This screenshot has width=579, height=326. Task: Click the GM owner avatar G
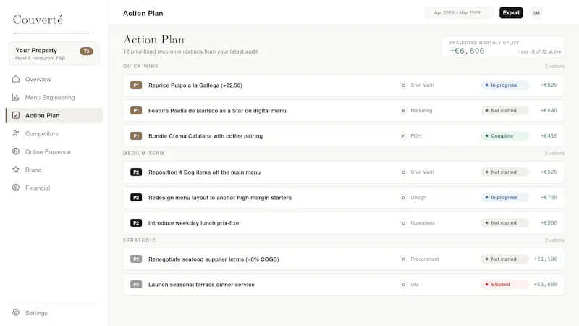click(x=403, y=285)
